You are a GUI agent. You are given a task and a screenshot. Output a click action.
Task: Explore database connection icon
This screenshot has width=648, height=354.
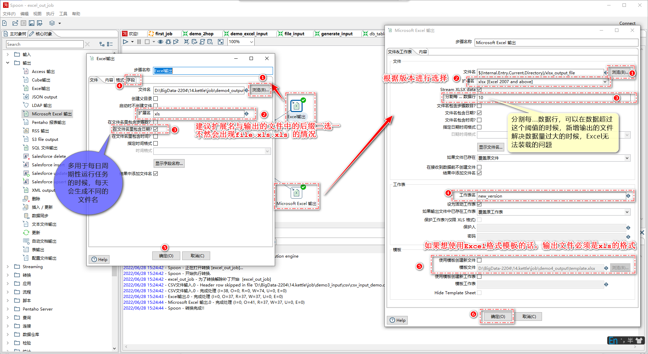(210, 42)
